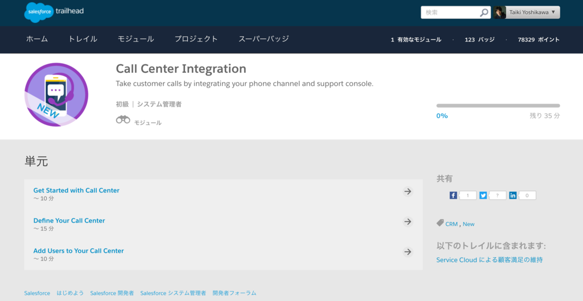Click the arrow icon for Add Users to Your Call Center
583x301 pixels.
tap(408, 252)
